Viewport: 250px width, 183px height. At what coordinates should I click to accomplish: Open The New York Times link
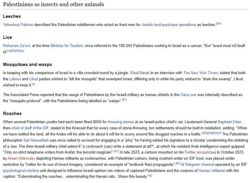coord(200,73)
